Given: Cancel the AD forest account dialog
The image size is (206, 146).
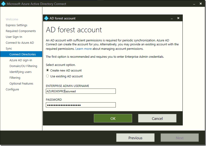Looking at the screenshot, I should click(x=157, y=118).
